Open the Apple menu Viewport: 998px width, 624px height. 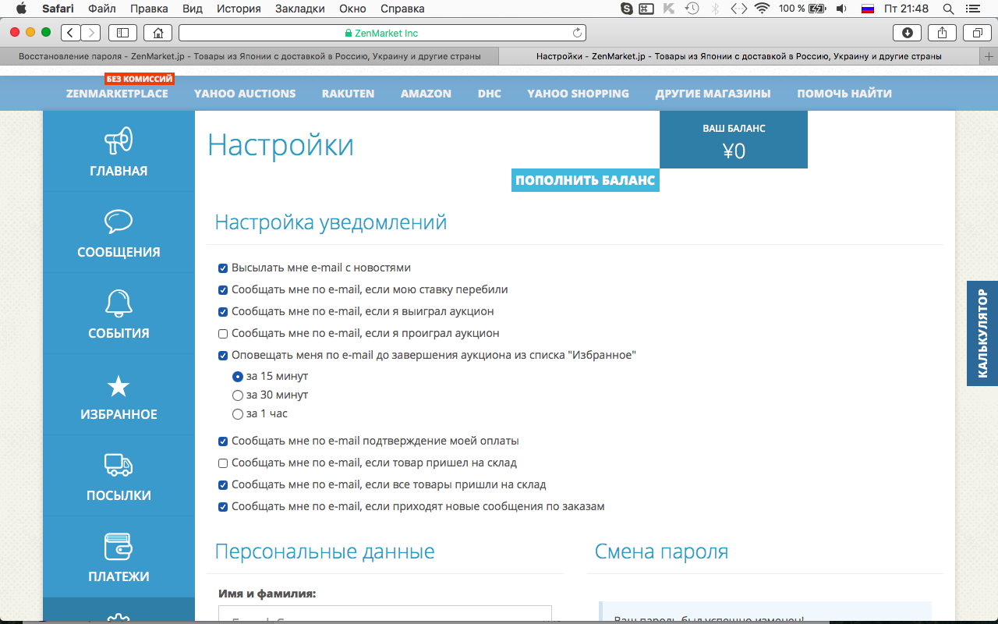point(21,9)
